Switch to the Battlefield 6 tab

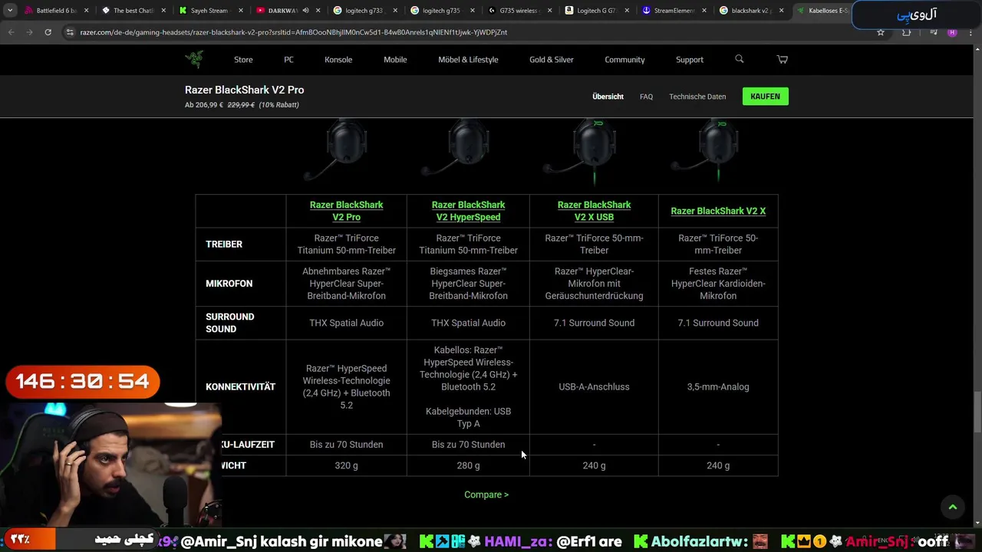(56, 11)
